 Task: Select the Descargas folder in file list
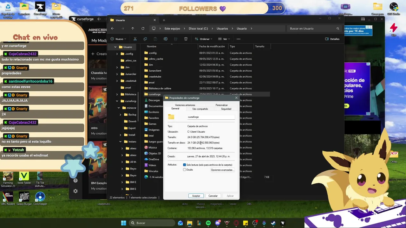[154, 100]
